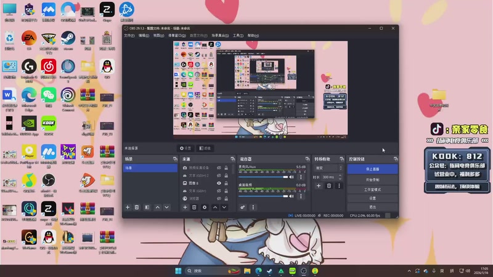Open the 麦克风/Aux three-dot options menu

301,177
